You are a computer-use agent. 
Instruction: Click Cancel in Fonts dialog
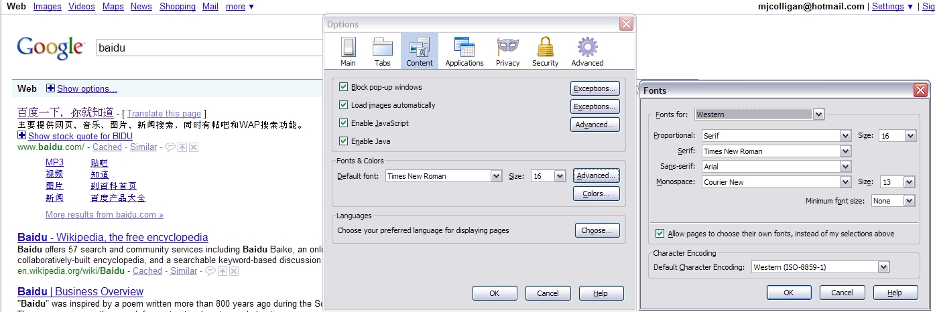(843, 293)
